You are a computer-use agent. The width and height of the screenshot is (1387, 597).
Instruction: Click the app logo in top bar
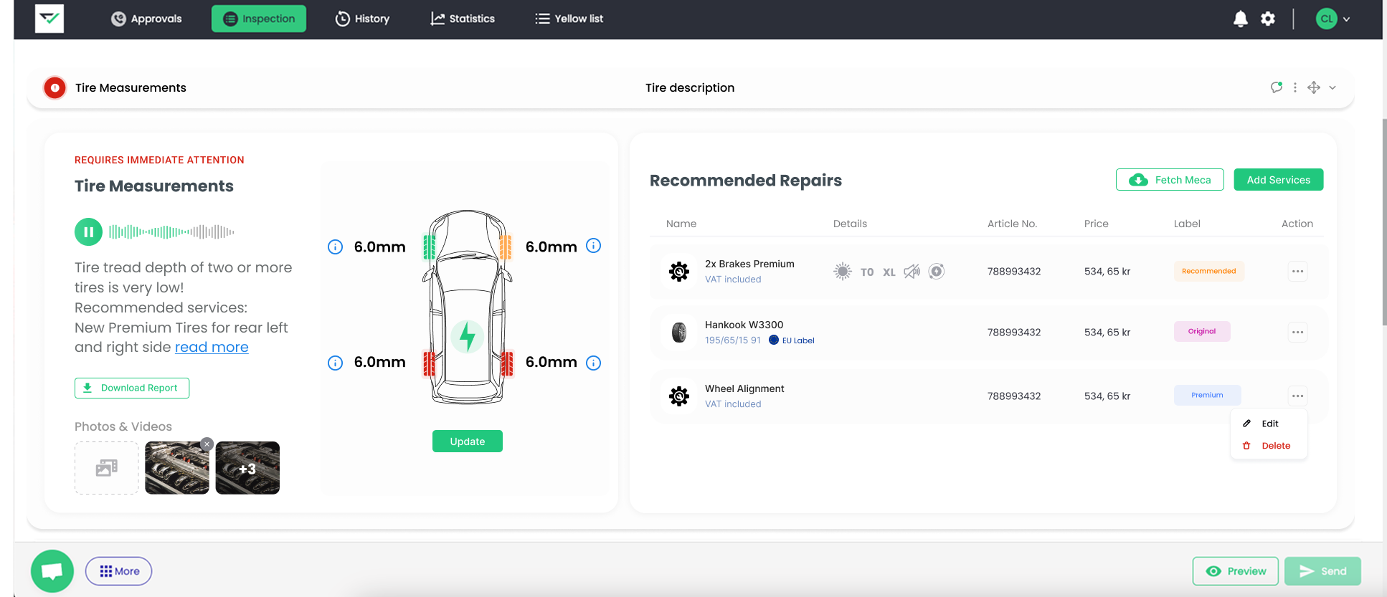click(x=49, y=19)
